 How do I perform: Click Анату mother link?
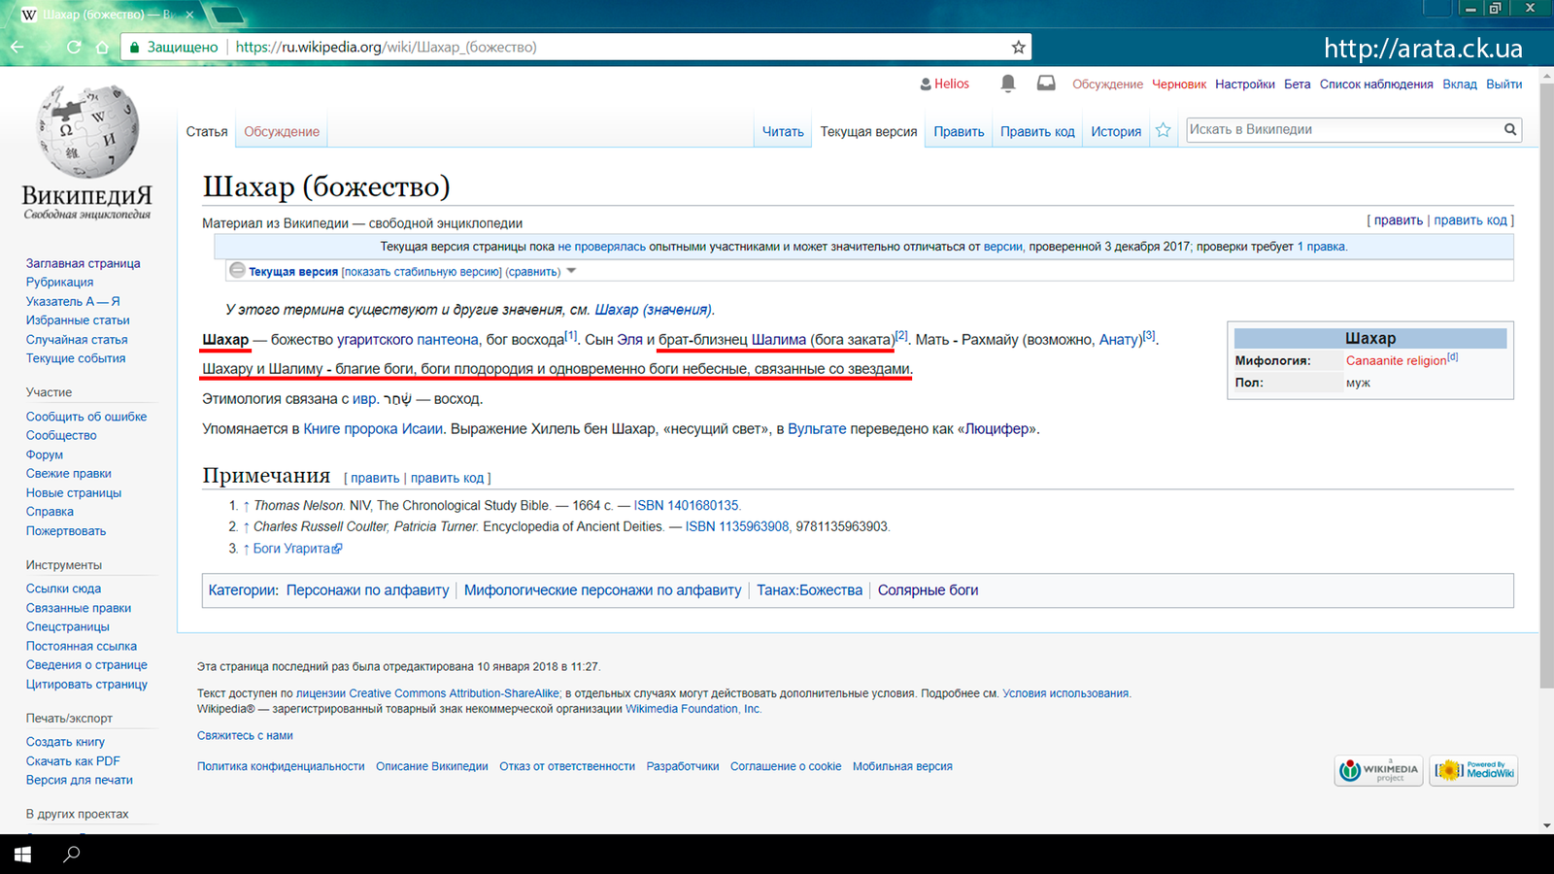pos(1121,340)
